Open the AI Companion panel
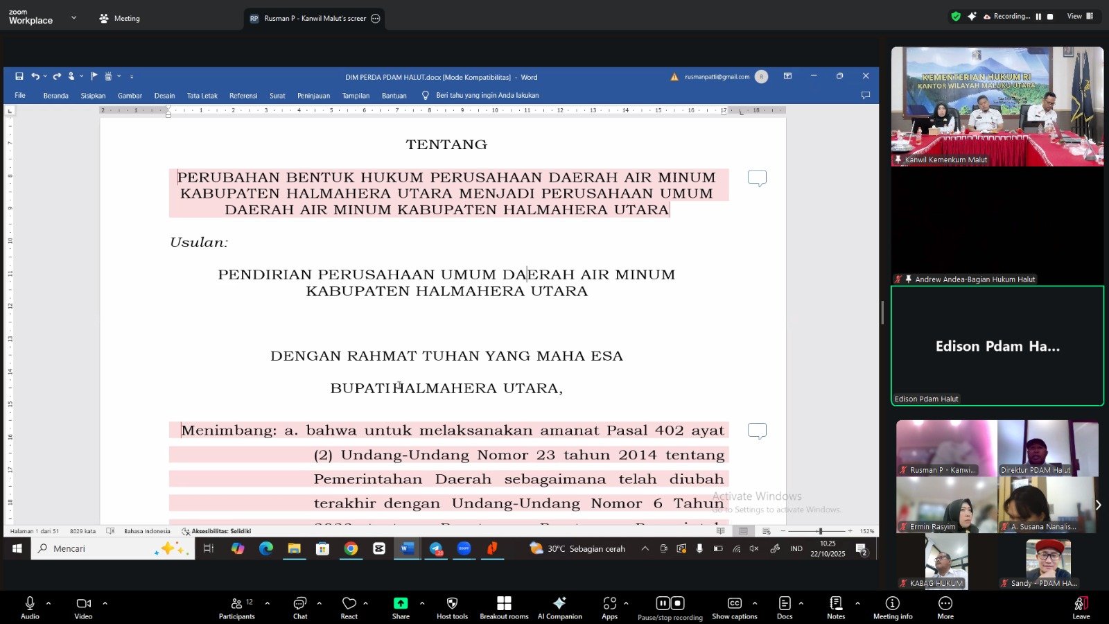Screen dimensions: 1109x624 tap(559, 607)
